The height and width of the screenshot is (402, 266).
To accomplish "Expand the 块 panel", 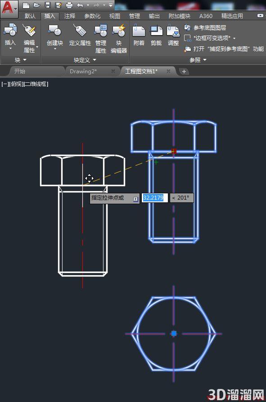I will tap(21, 60).
